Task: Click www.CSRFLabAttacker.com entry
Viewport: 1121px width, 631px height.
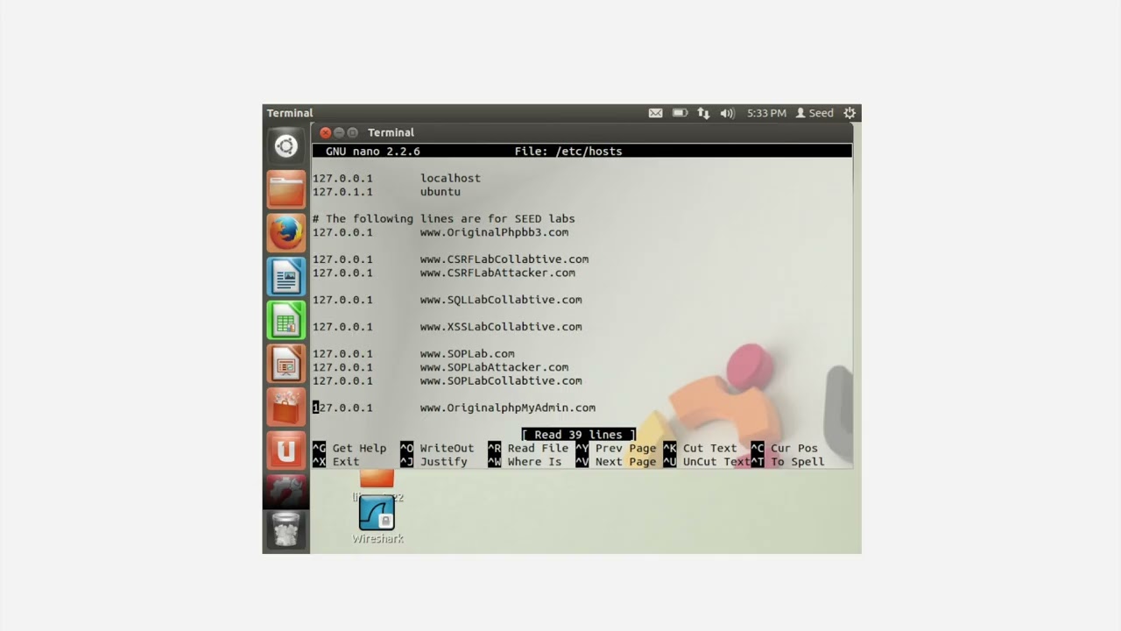Action: (x=497, y=273)
